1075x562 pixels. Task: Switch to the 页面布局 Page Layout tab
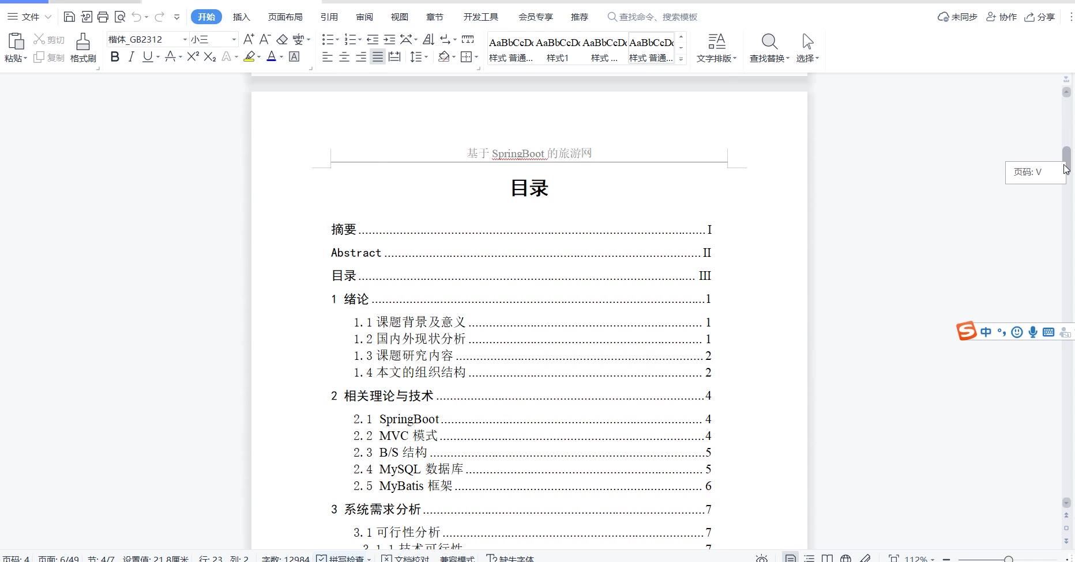(x=285, y=17)
